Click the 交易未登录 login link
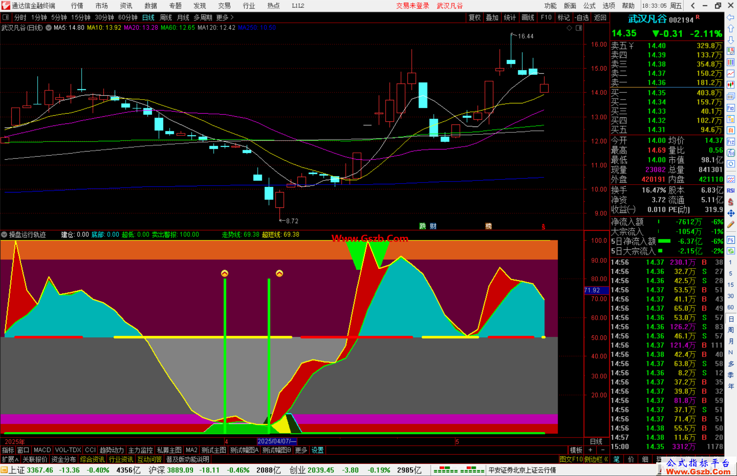Screen dimensions: 737x476 413,5
